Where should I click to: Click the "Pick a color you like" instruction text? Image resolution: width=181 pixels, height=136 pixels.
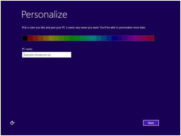pos(84,28)
